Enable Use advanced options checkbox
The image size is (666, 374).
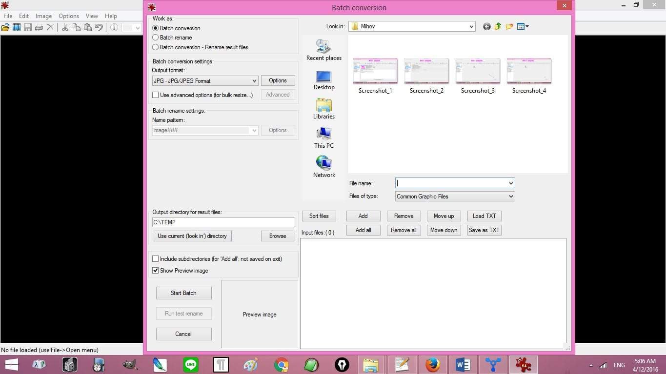pos(156,95)
